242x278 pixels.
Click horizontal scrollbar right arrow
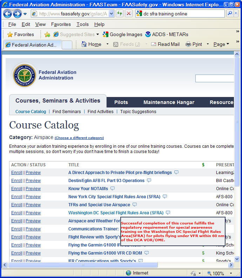231,265
